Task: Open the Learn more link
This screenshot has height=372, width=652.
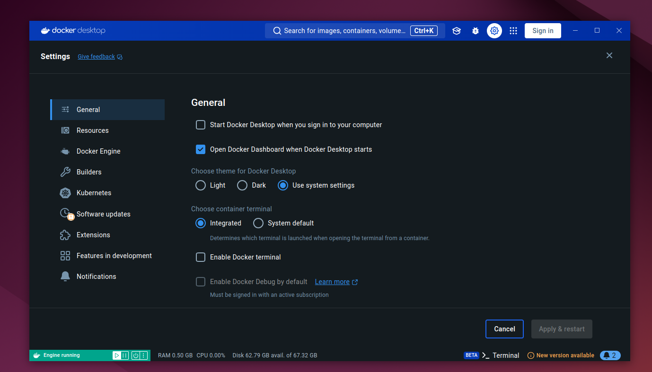Action: [x=332, y=282]
